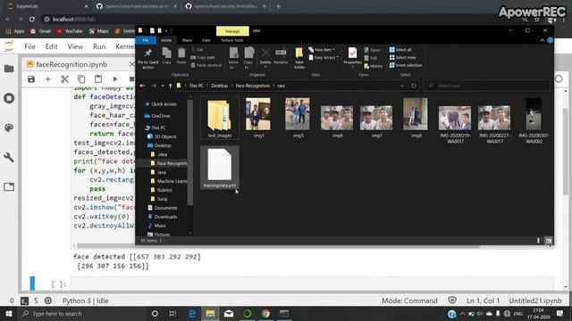Open the address bar history dropdown
Image resolution: width=572 pixels, height=321 pixels.
coord(402,86)
